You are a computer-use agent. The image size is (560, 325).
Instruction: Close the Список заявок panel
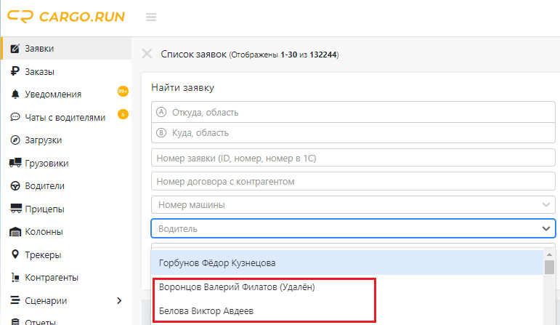click(147, 54)
